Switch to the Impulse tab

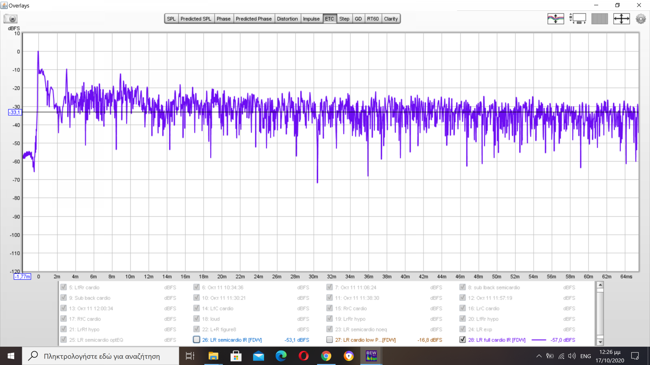tap(311, 19)
